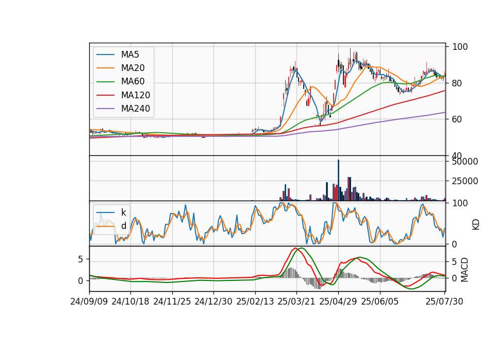Click the MA240 legend label
This screenshot has width=495, height=355.
click(x=136, y=109)
